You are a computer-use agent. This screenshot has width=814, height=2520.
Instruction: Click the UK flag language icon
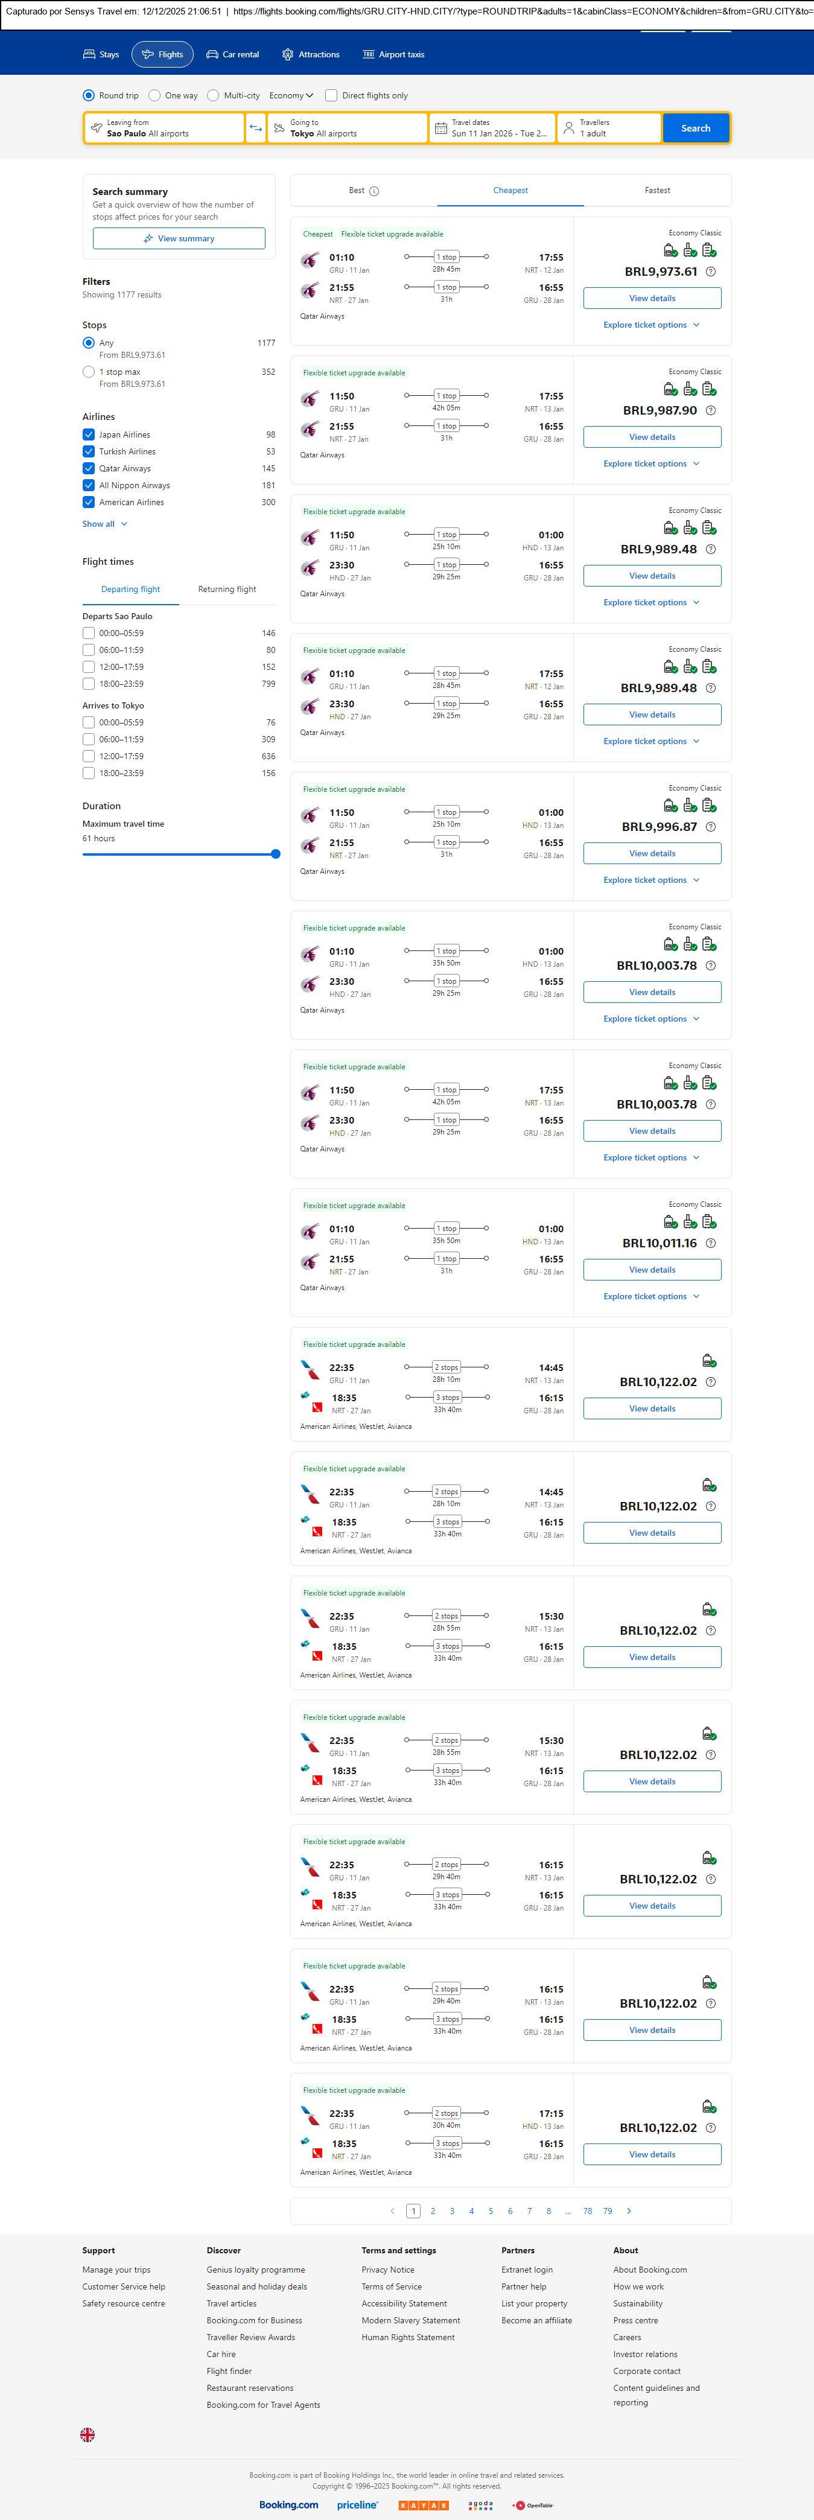click(x=87, y=2435)
